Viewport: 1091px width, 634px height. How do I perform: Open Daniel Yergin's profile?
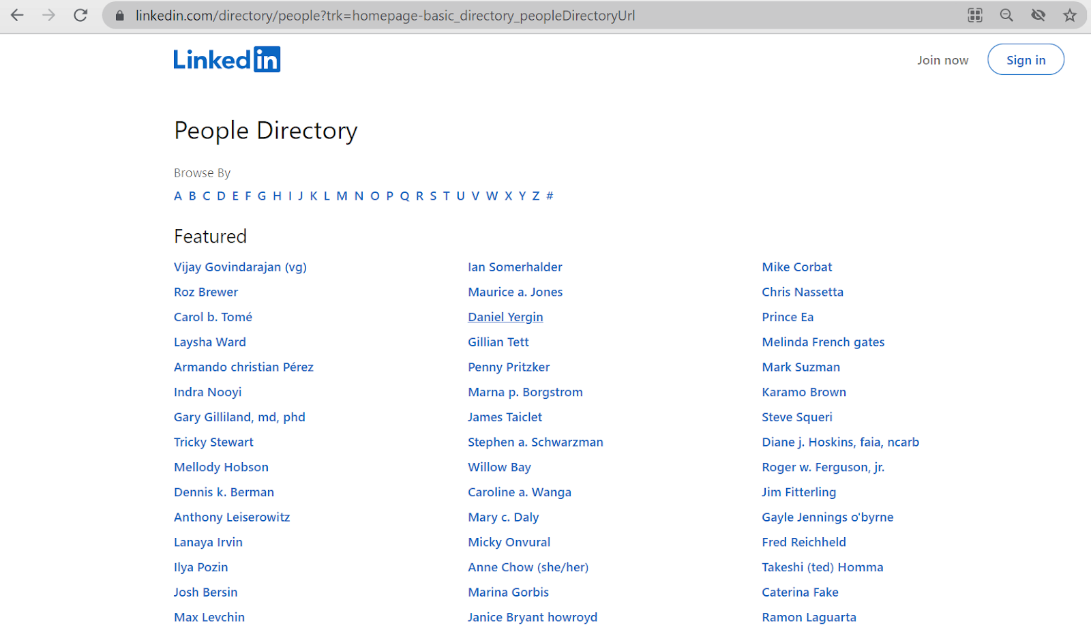(x=505, y=316)
